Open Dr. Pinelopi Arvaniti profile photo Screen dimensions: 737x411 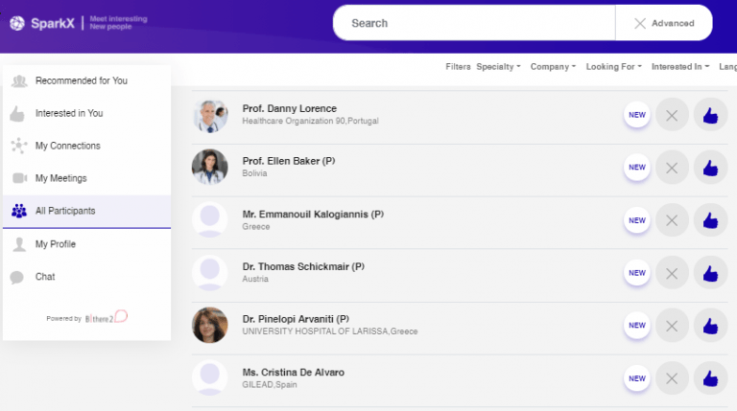point(209,325)
